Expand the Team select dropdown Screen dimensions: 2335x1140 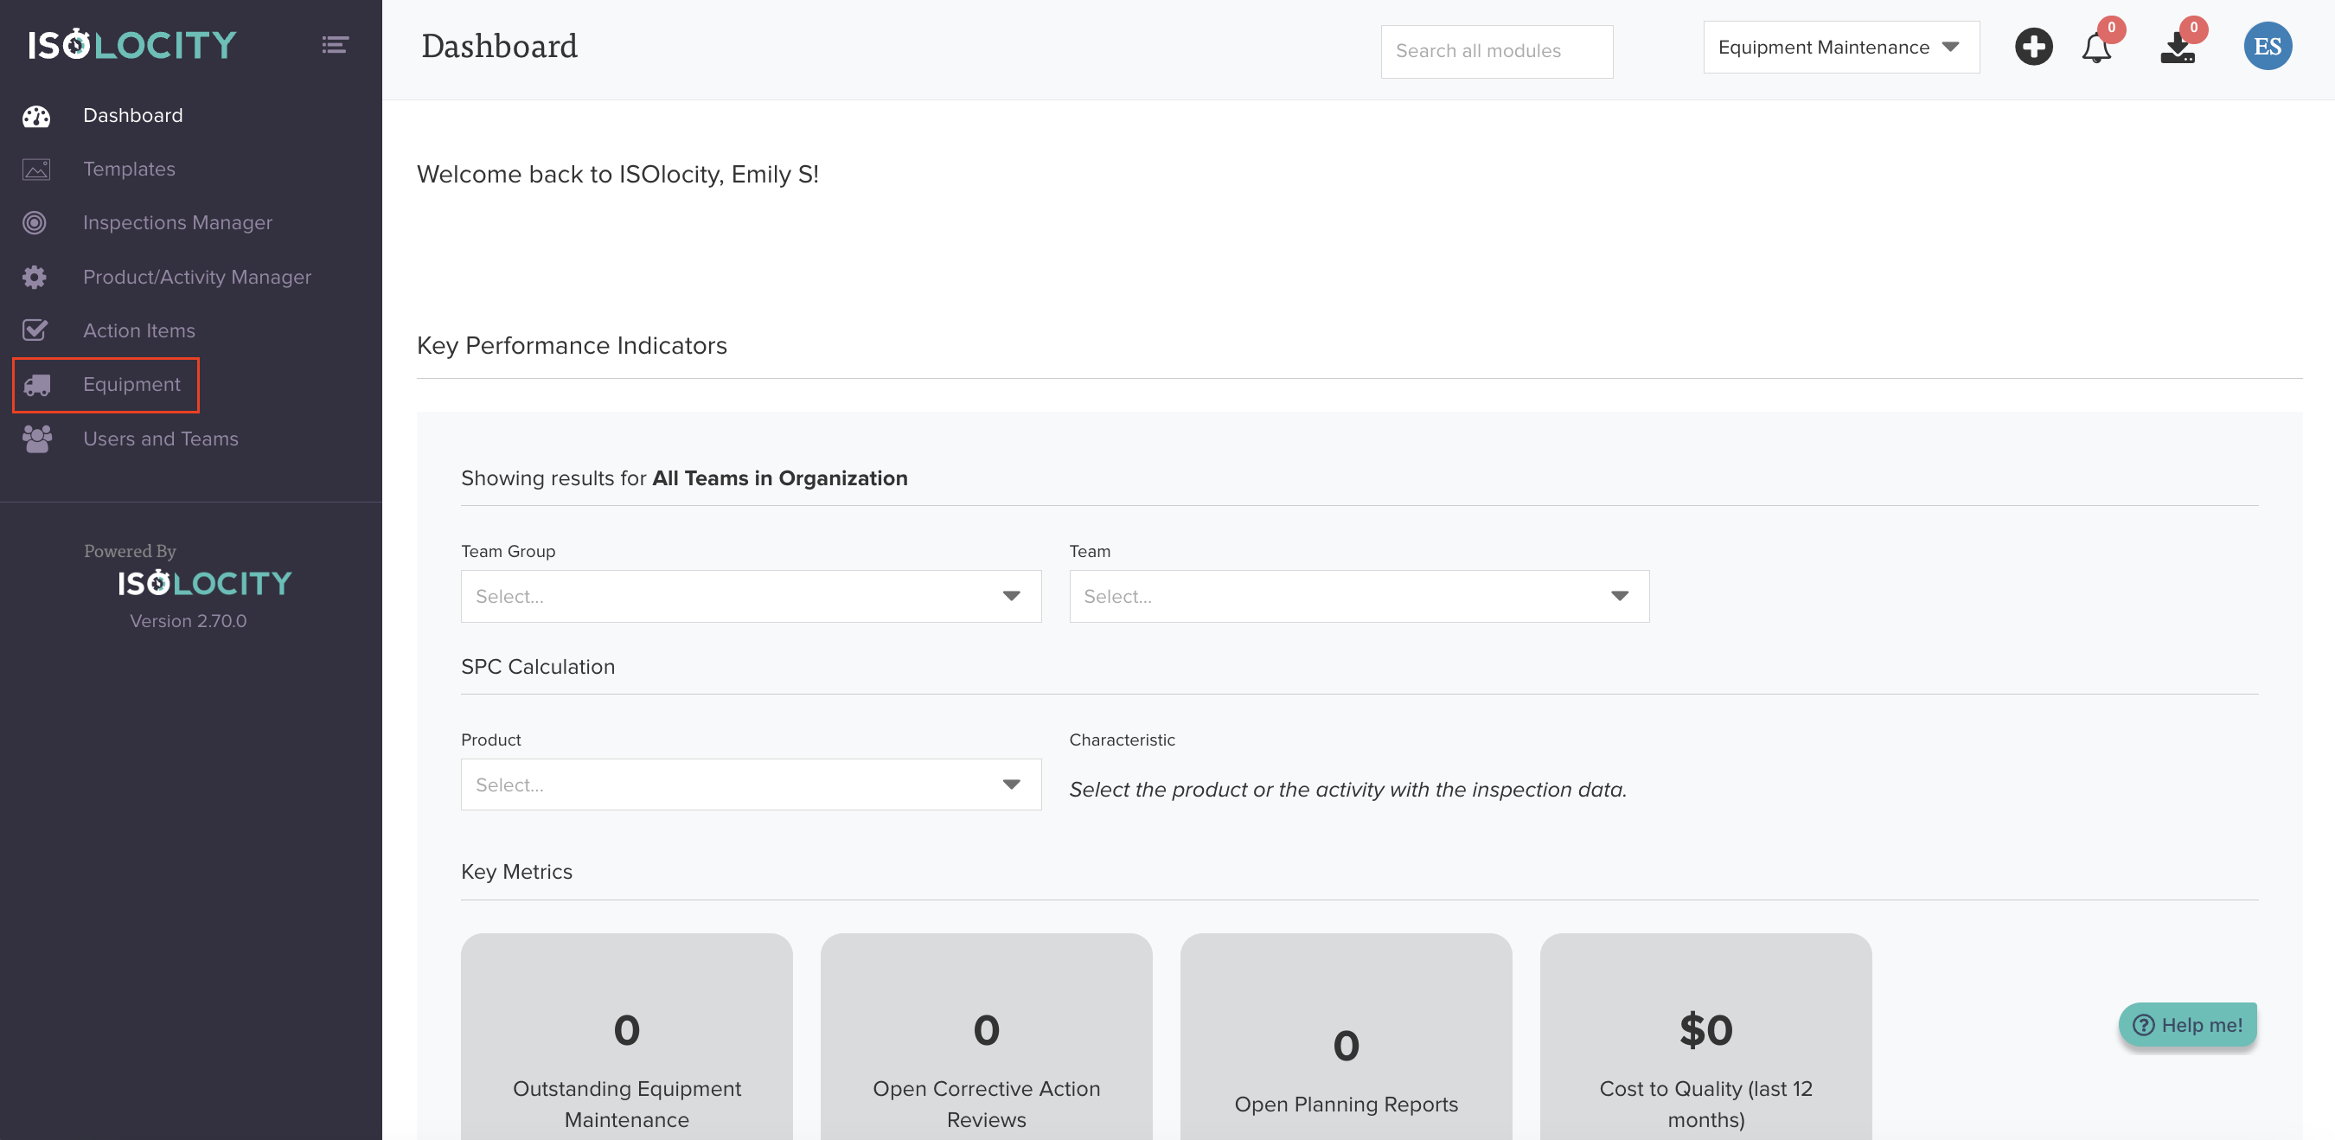[1358, 596]
